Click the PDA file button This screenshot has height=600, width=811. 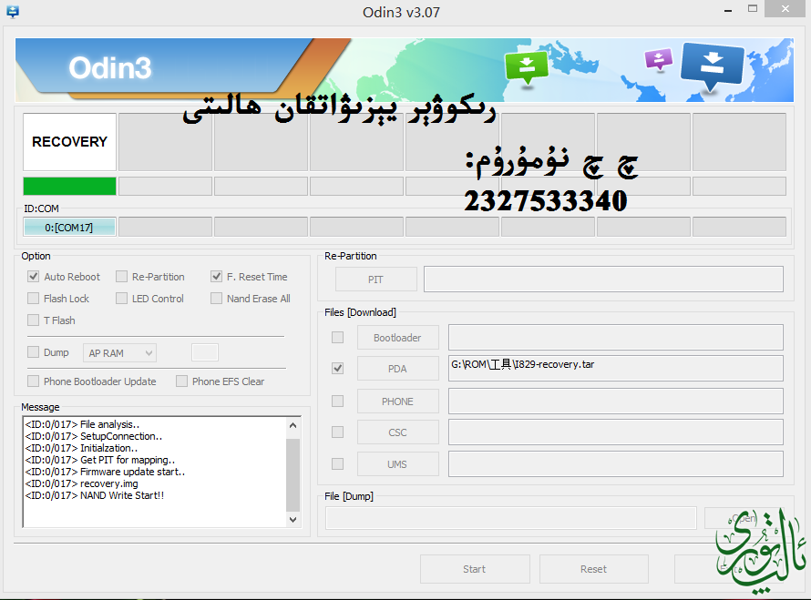click(397, 369)
